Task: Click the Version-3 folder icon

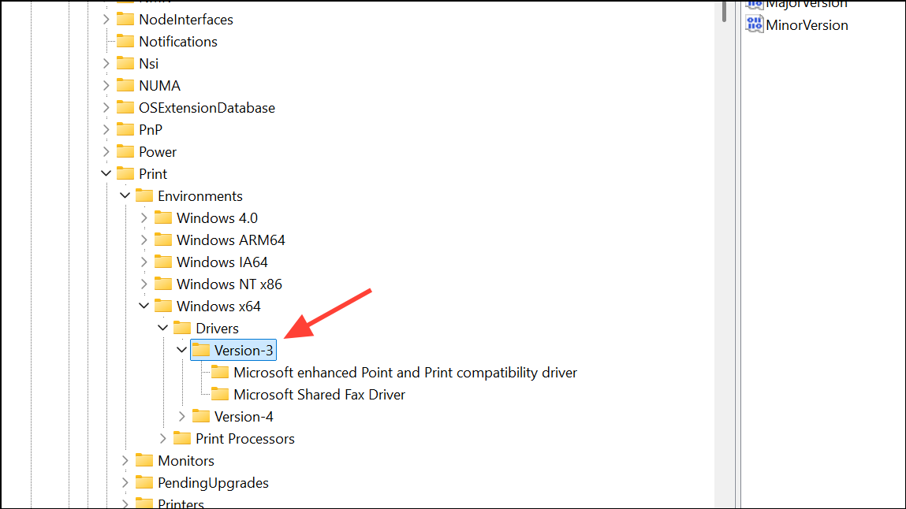Action: pos(202,350)
